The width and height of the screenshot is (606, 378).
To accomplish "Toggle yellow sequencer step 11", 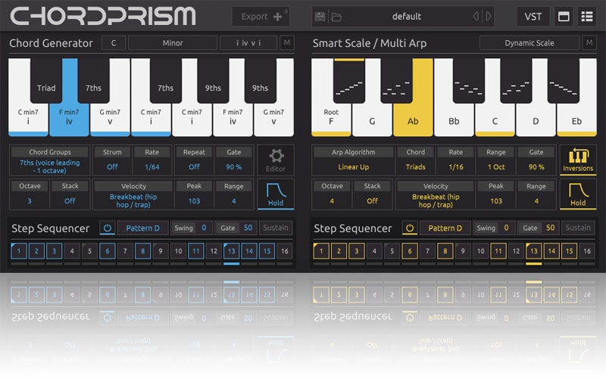I will [x=498, y=251].
